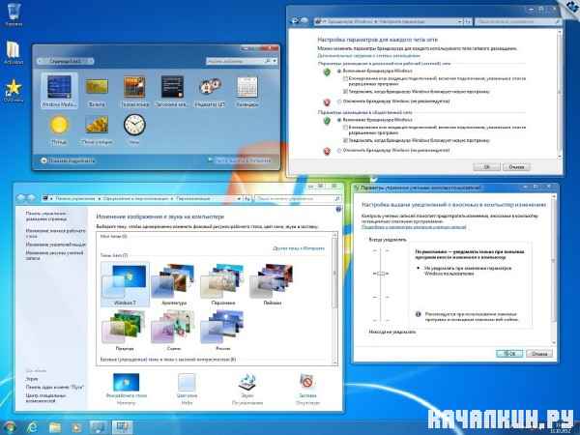Click Back arrow in Personalization window
The image size is (580, 435).
click(20, 198)
